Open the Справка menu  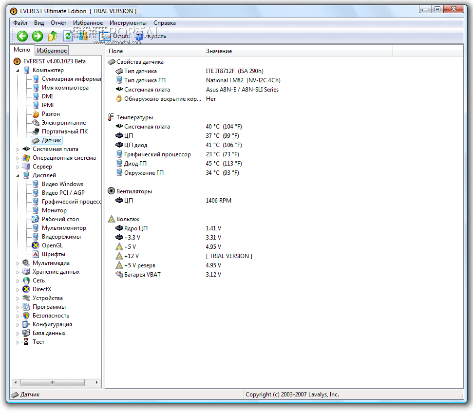[164, 23]
